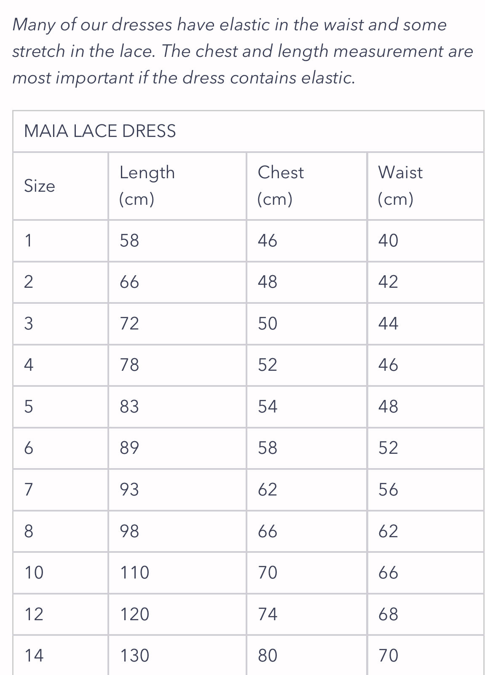Click waist value 56 in size 7 row
The image size is (485, 675).
click(388, 490)
